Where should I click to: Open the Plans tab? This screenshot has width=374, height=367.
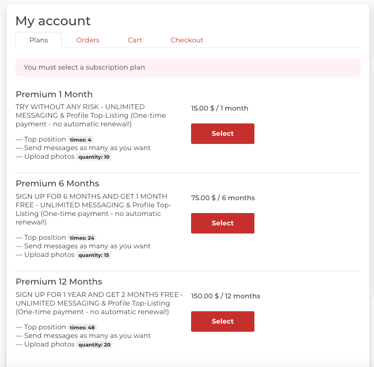pos(39,40)
